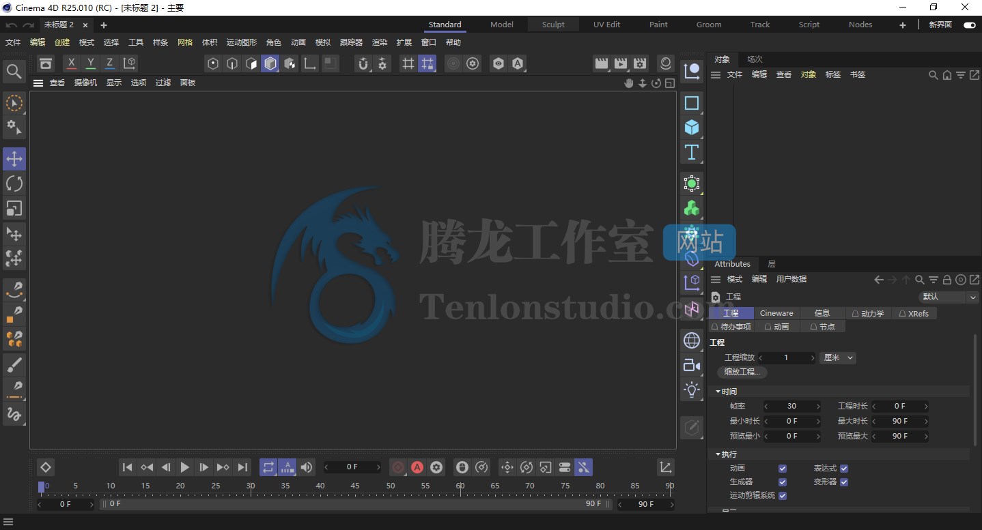Click the 最大时长 90 F field
Image resolution: width=982 pixels, height=530 pixels.
pos(900,421)
